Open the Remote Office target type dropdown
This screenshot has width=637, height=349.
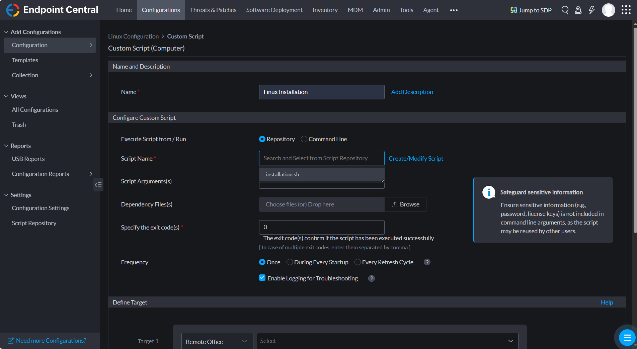tap(217, 341)
